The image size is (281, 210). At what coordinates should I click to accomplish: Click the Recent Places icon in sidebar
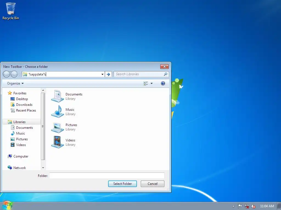click(x=13, y=110)
